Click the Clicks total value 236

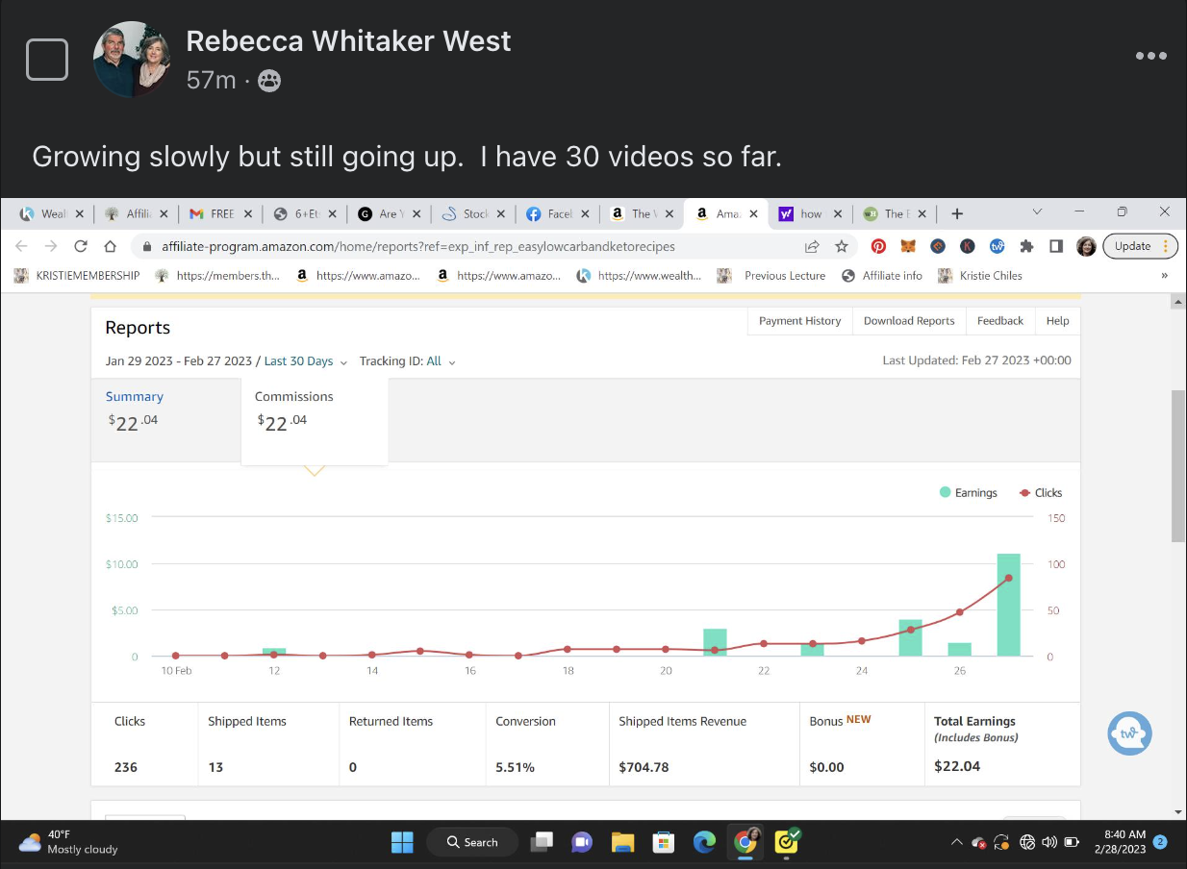click(x=126, y=767)
